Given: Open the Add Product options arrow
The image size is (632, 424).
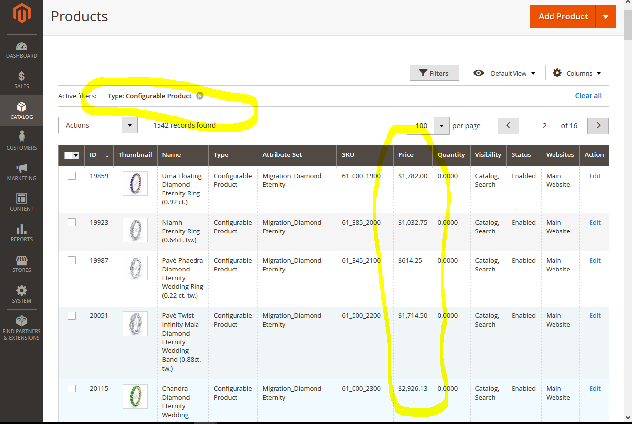Looking at the screenshot, I should (606, 16).
